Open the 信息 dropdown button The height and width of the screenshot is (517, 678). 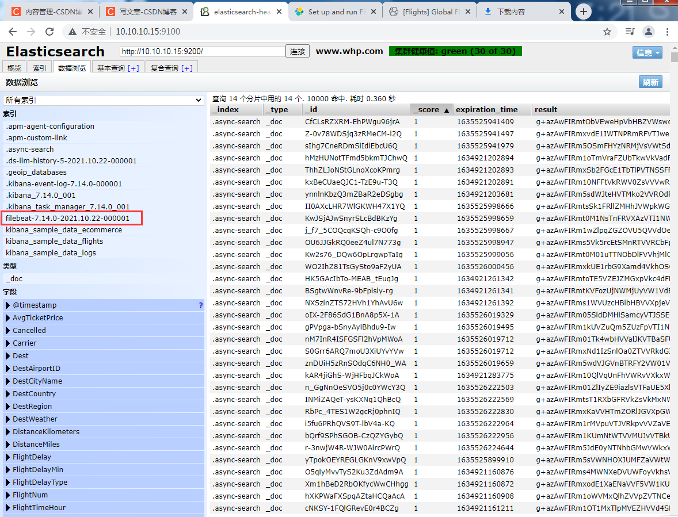pyautogui.click(x=647, y=52)
